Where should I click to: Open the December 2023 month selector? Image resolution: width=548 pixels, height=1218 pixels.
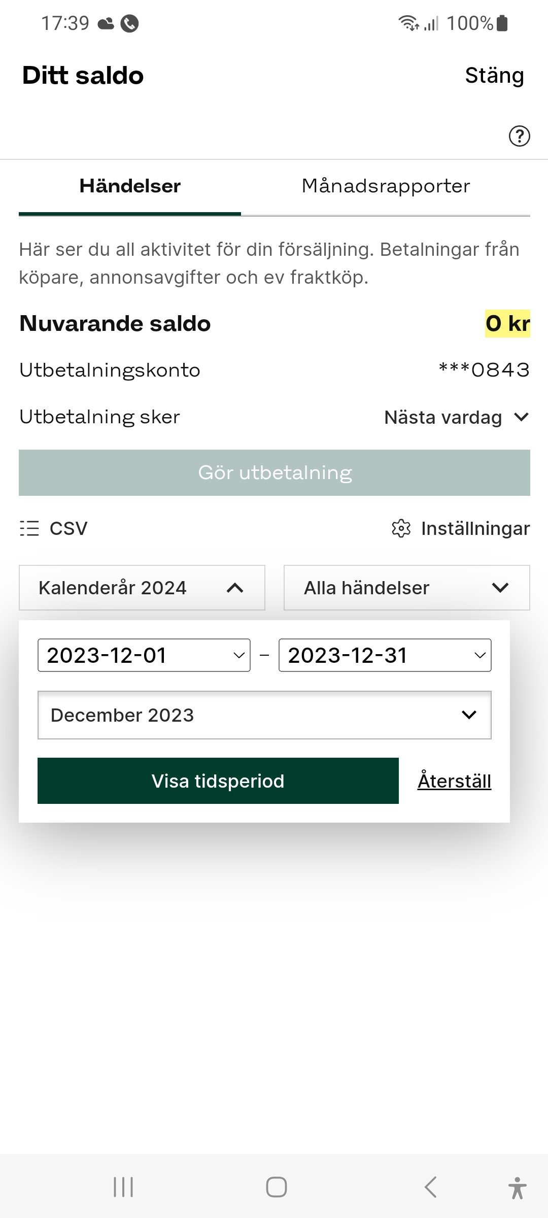click(264, 715)
